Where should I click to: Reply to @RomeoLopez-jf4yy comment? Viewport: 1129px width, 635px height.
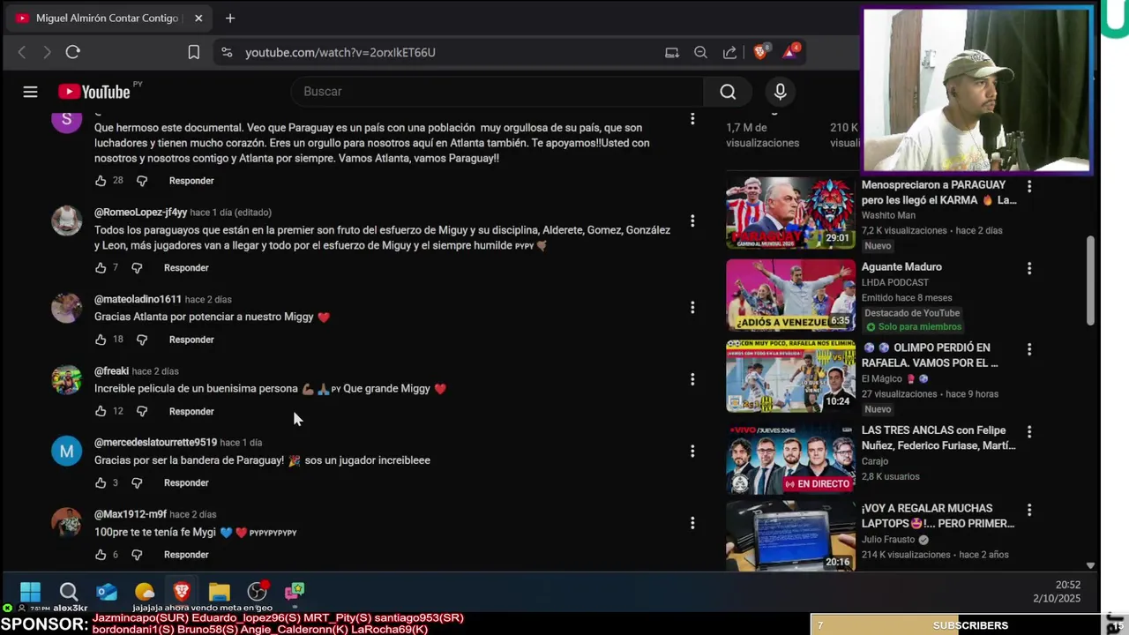click(x=186, y=267)
